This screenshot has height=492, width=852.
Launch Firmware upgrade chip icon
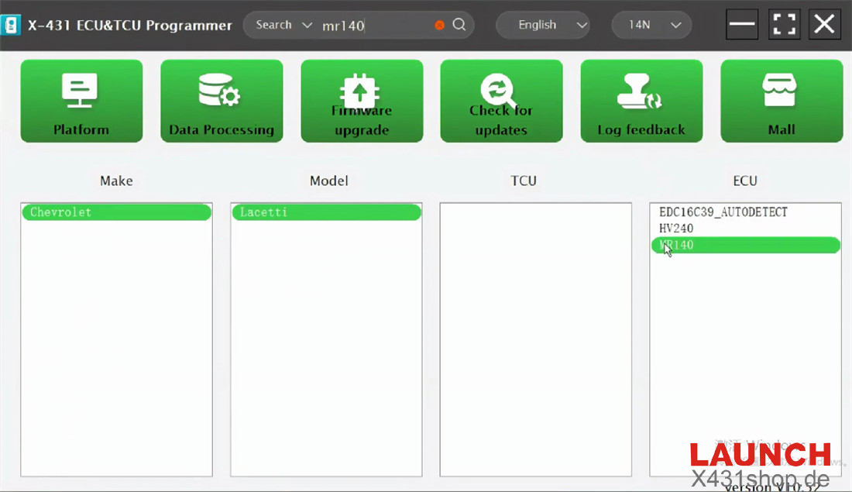click(x=361, y=91)
